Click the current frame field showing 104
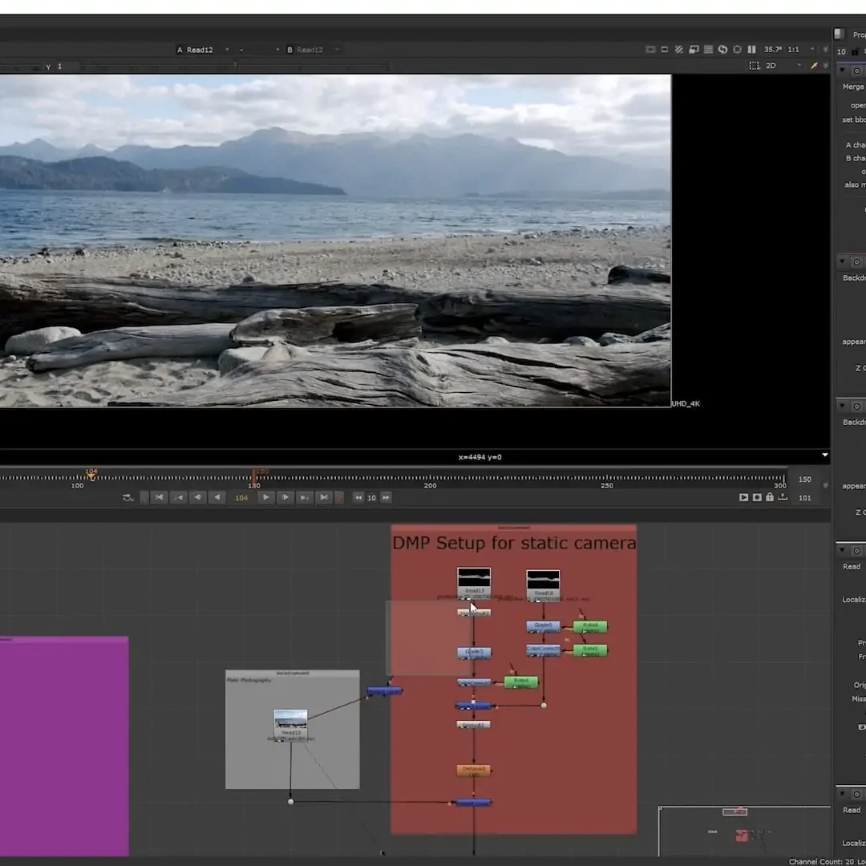866x866 pixels. [x=241, y=498]
